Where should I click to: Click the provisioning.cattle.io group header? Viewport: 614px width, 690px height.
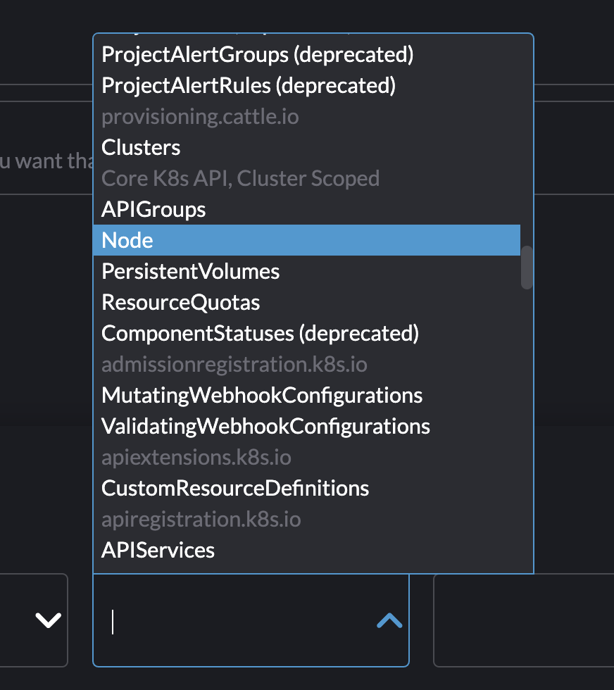(200, 116)
